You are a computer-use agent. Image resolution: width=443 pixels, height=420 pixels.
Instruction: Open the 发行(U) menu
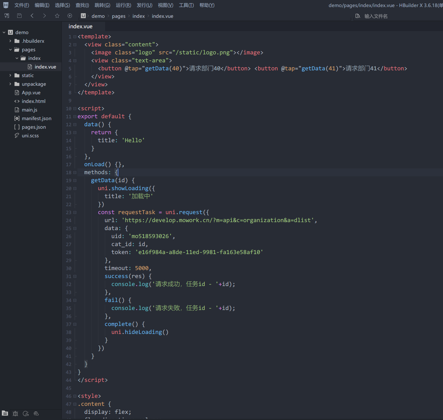coord(144,5)
